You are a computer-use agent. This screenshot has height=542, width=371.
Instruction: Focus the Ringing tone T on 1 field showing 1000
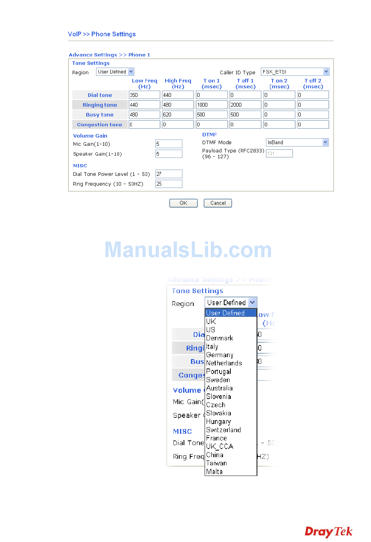click(x=212, y=105)
